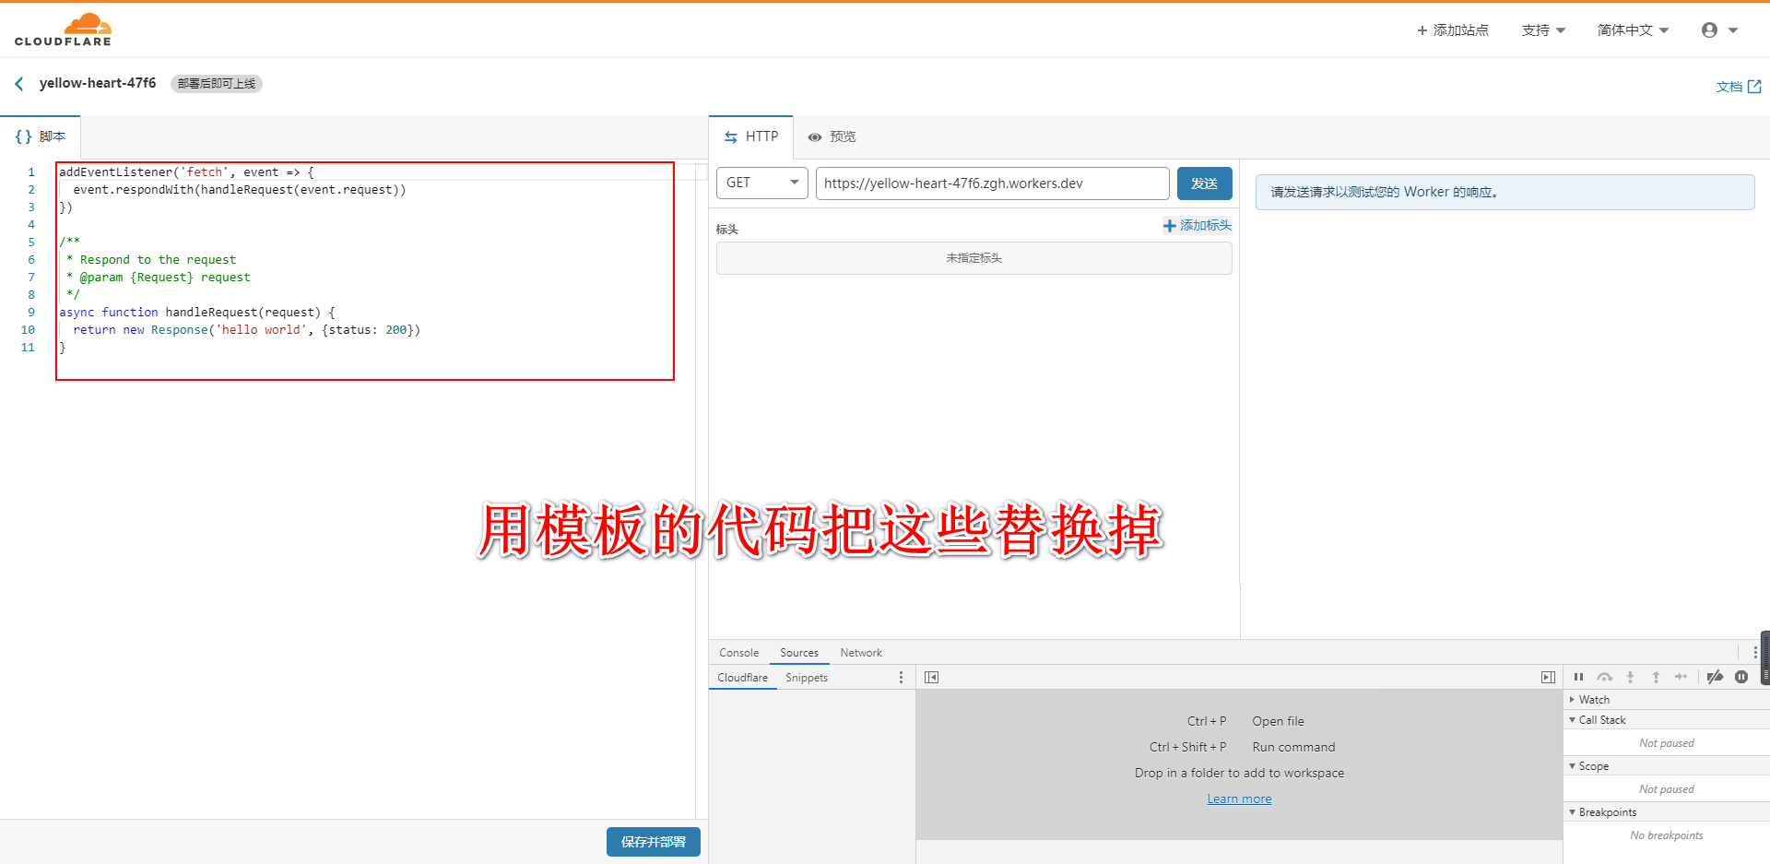
Task: Collapse the Breakpoints section
Action: (1572, 812)
